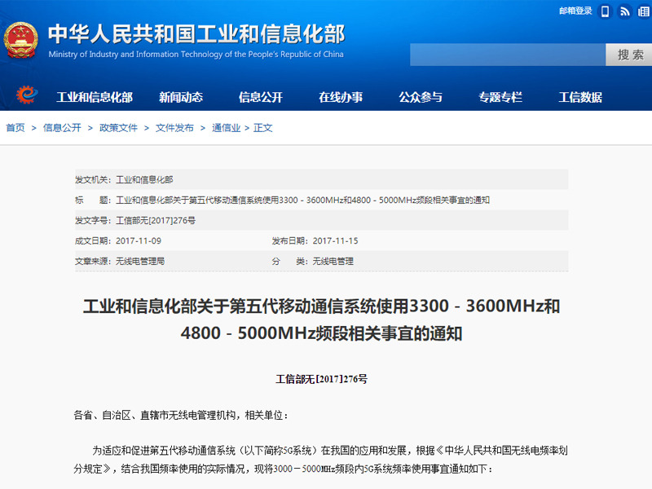Click bold centered document number 工信部无[2017]276号
Viewport: 652px width, 489px height.
[x=321, y=379]
